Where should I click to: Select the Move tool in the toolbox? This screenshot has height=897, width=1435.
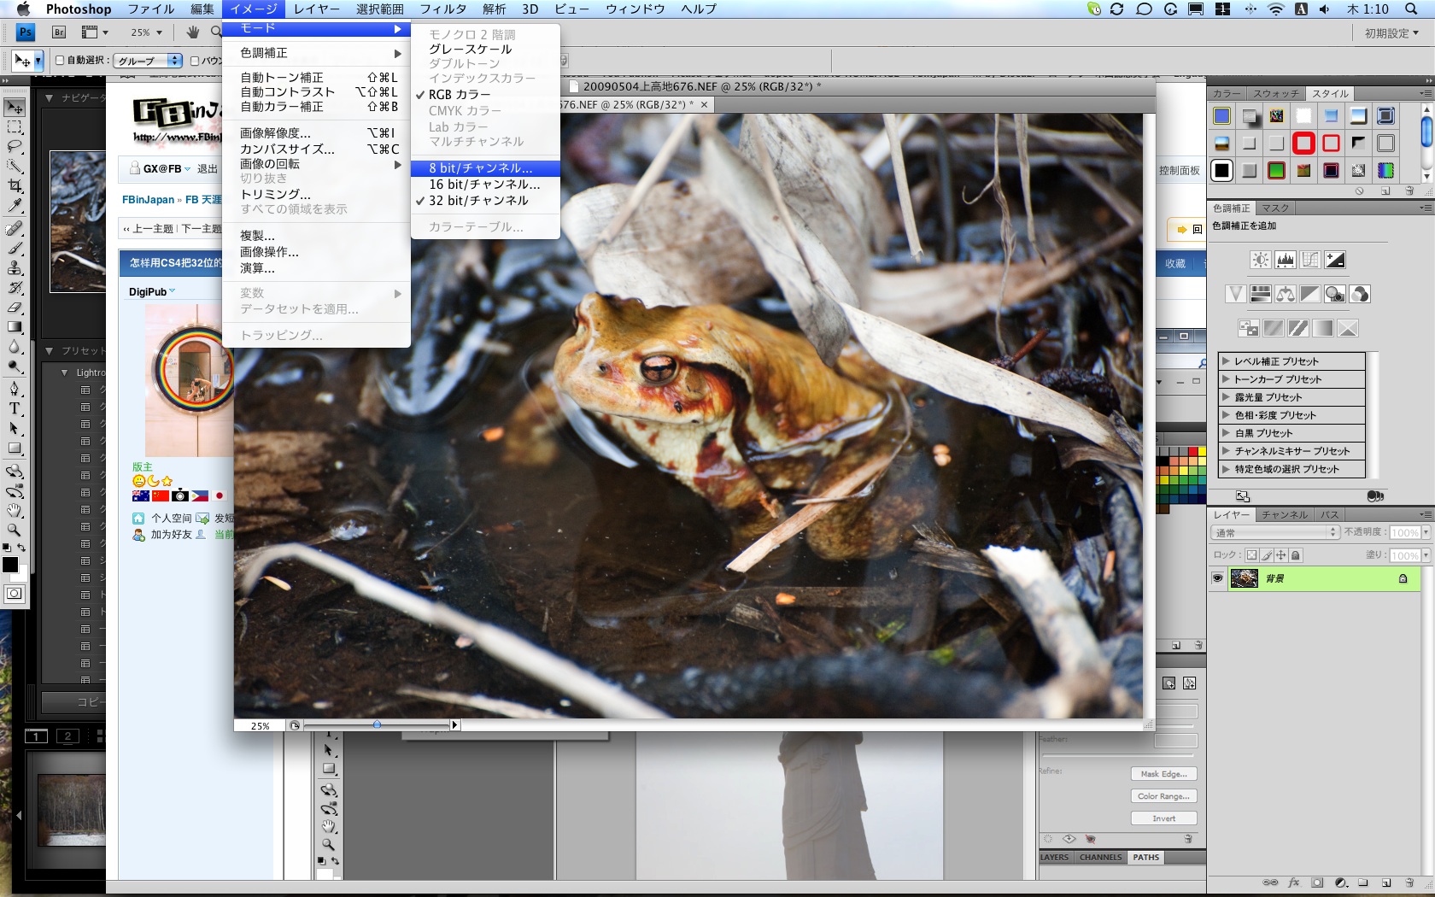pos(15,108)
